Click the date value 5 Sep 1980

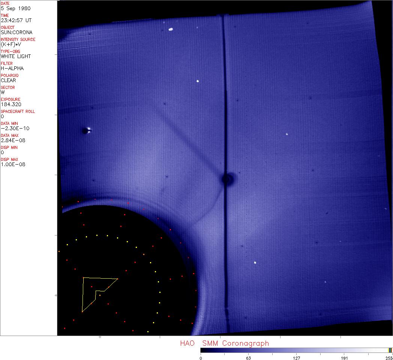point(16,8)
